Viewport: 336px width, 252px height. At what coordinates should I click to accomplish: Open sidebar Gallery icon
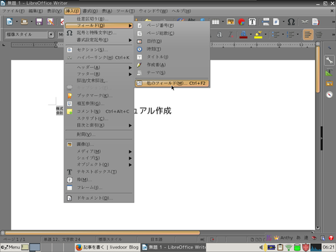click(329, 83)
